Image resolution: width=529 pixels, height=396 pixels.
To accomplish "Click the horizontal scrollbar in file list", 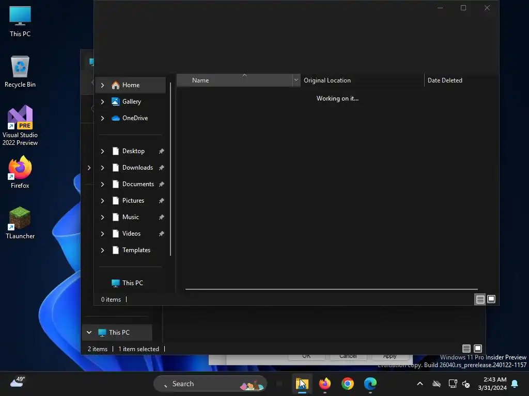I will pyautogui.click(x=331, y=289).
